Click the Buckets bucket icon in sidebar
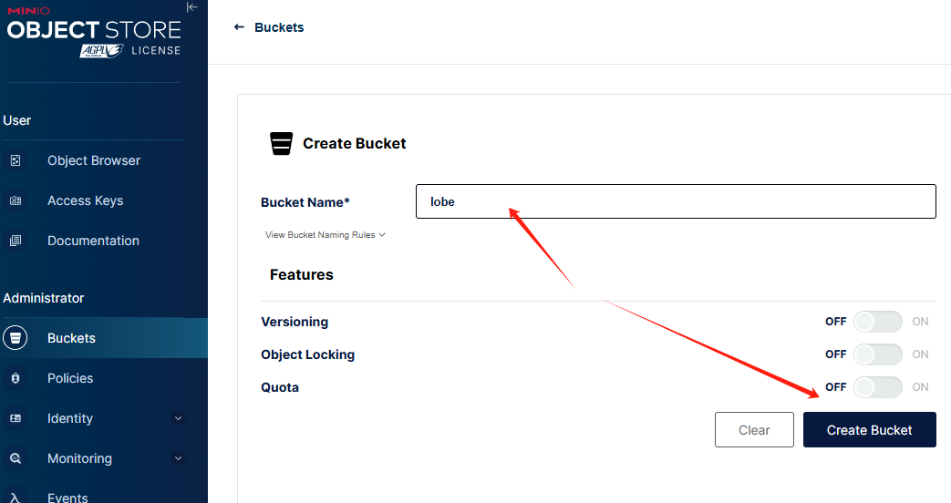 click(16, 338)
